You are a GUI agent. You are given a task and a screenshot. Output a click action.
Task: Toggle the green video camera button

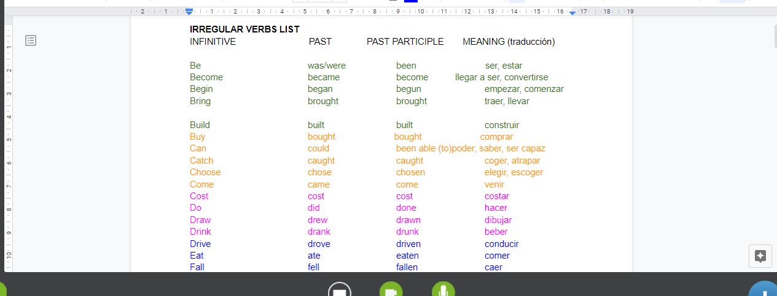390,290
